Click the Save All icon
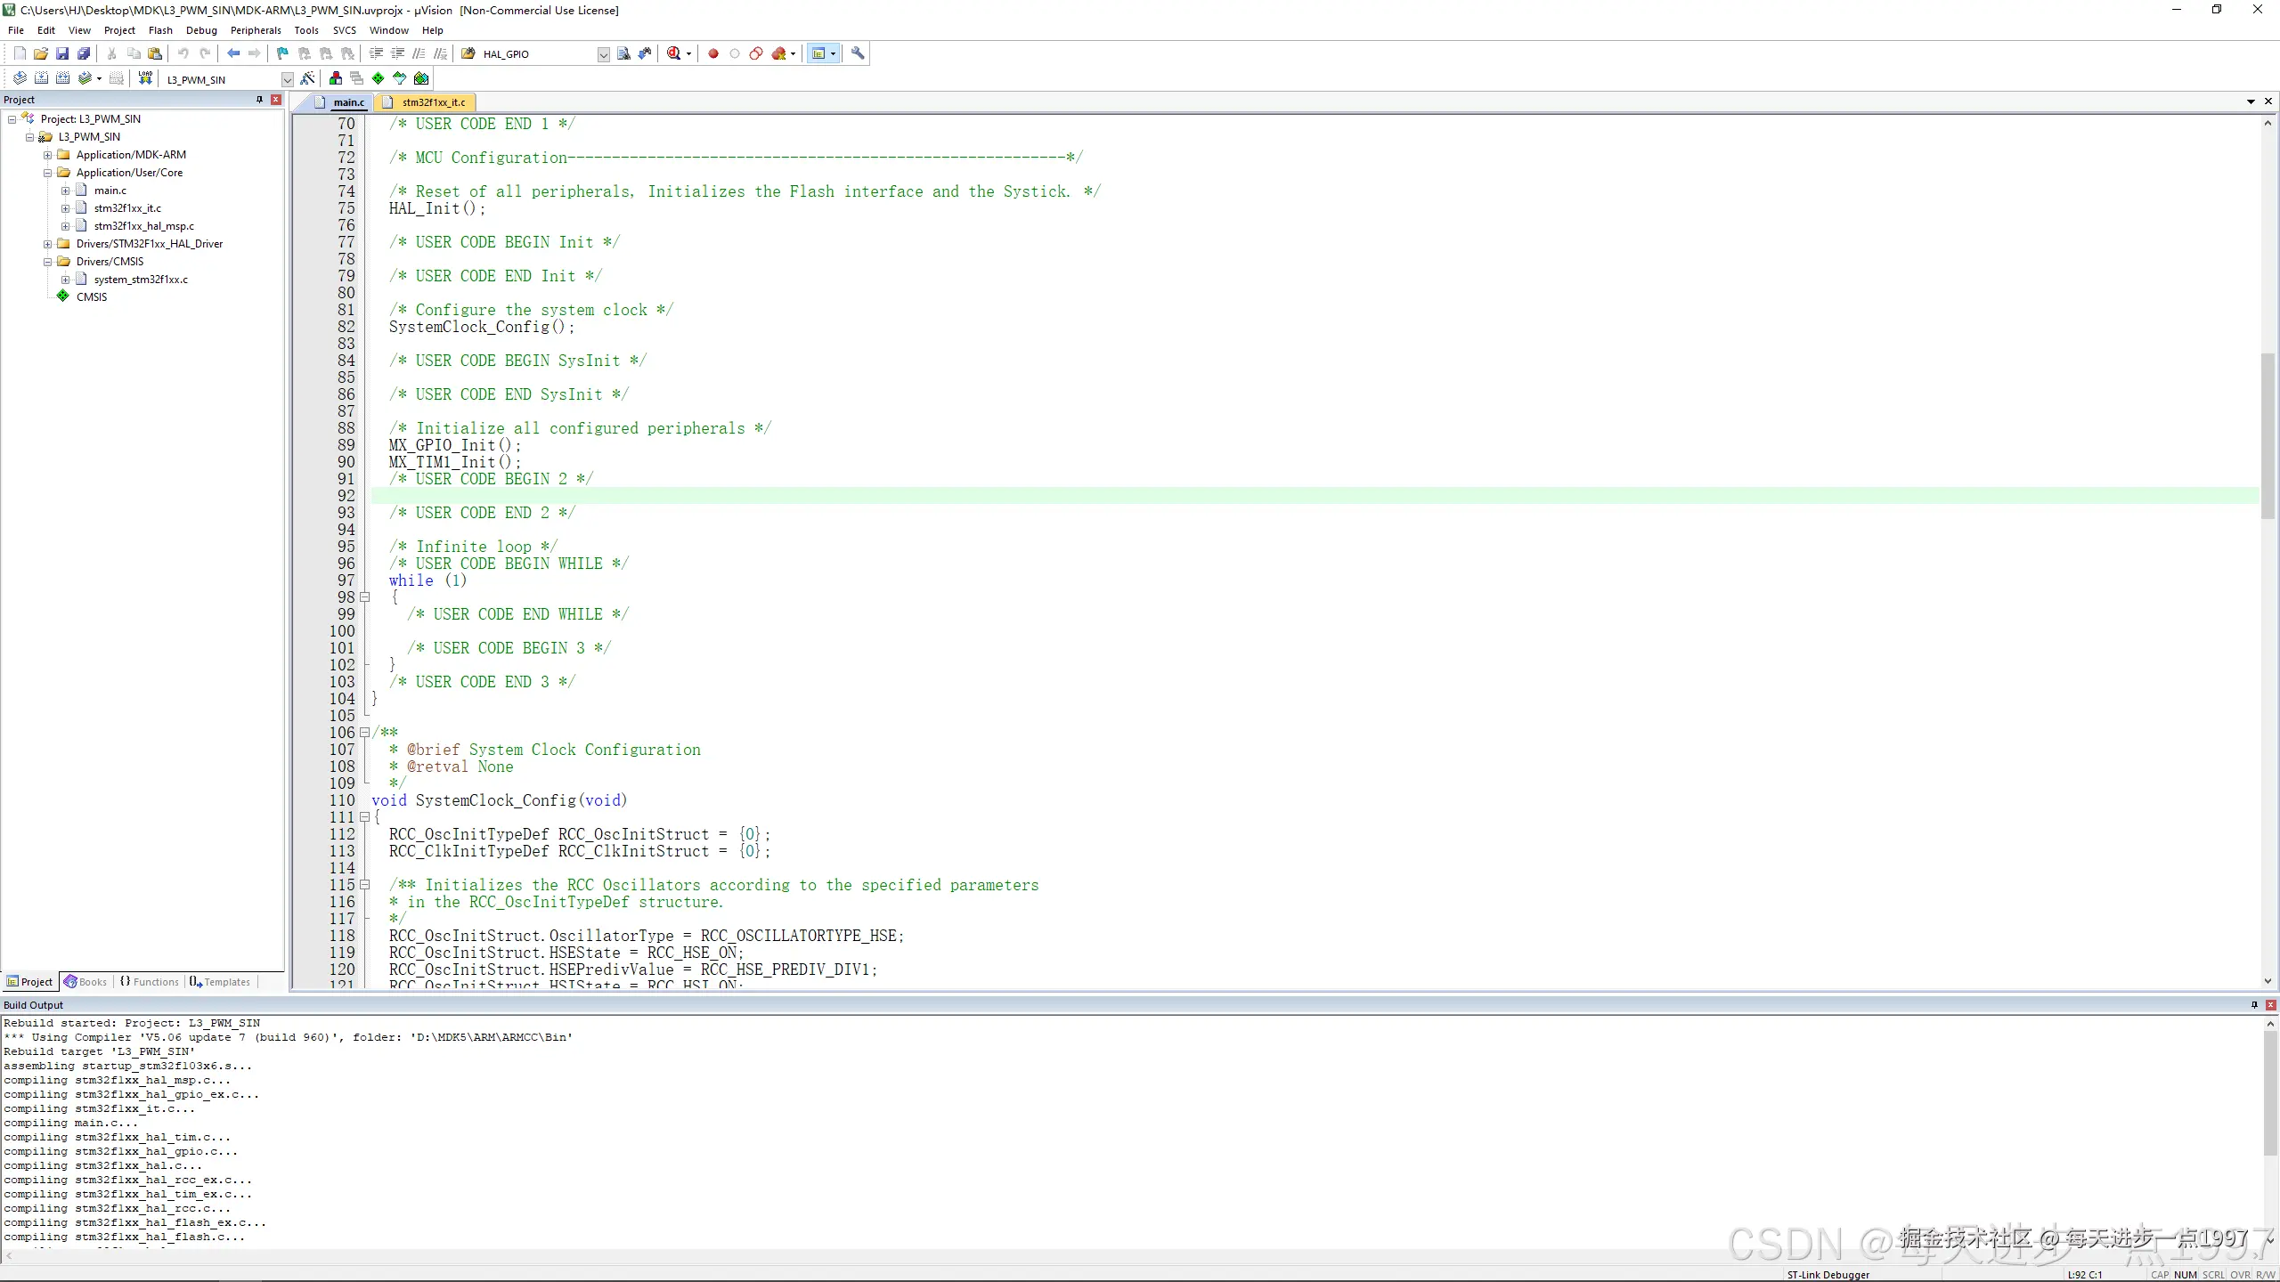Screen dimensions: 2280x1282 [x=84, y=53]
